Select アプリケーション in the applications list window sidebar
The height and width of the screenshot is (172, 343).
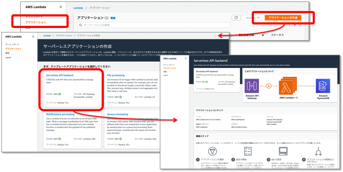(36, 22)
